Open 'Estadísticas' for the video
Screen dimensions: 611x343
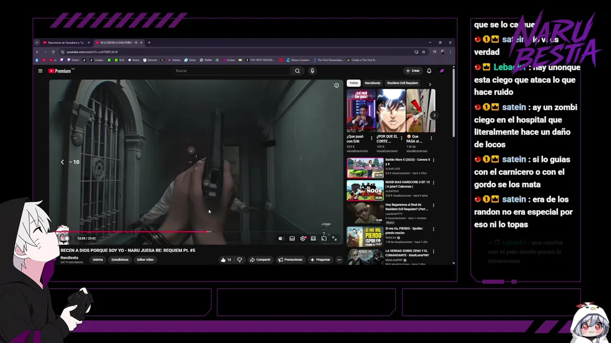(120, 260)
